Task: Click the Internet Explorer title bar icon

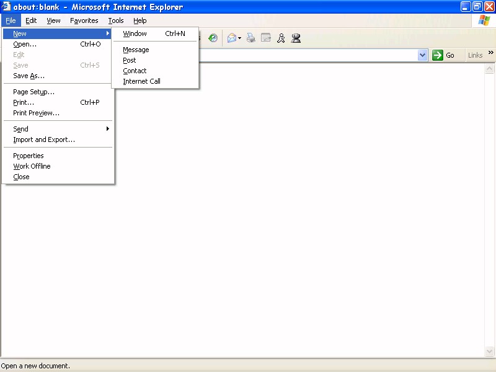Action: 6,6
